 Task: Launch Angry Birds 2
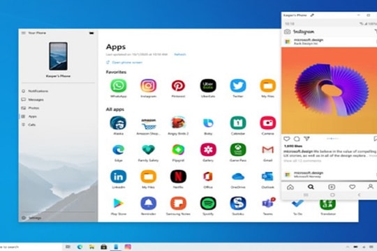pos(178,123)
